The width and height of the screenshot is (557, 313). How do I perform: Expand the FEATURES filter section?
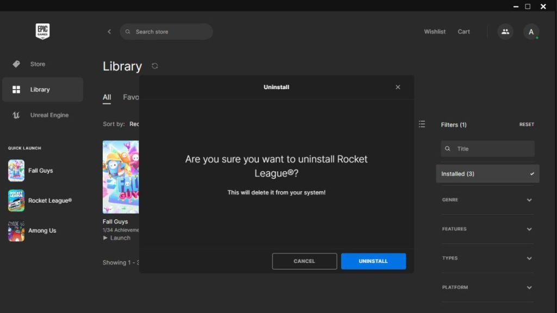pos(487,229)
